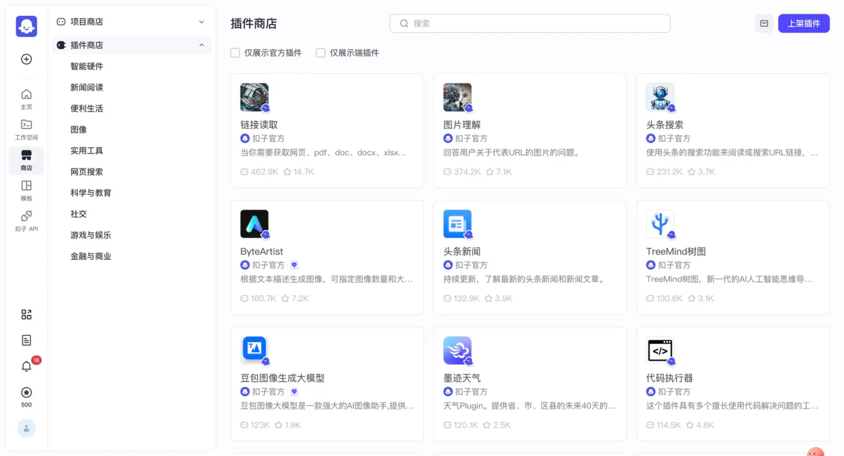Screen dimensions: 844x456
Task: Open the document icon in left sidebar
Action: click(26, 340)
